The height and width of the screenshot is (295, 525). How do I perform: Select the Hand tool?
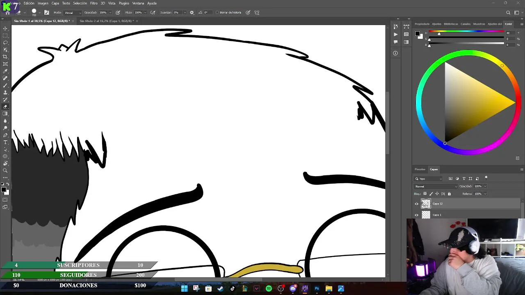tap(5, 163)
